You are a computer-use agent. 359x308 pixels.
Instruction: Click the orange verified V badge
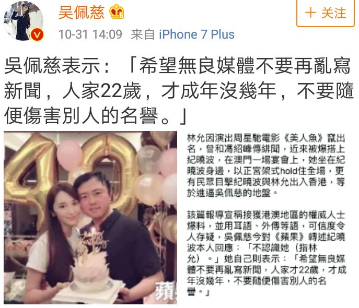[37, 35]
